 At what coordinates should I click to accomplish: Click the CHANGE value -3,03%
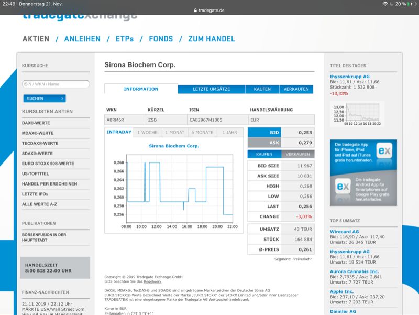304,216
